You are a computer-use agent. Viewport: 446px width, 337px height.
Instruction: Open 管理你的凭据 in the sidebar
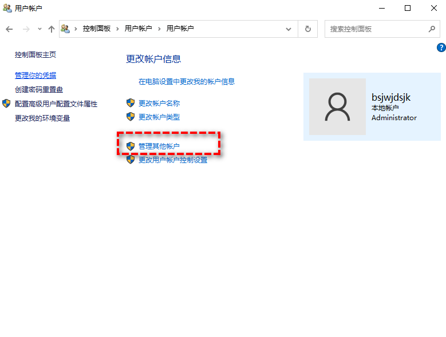pos(35,76)
